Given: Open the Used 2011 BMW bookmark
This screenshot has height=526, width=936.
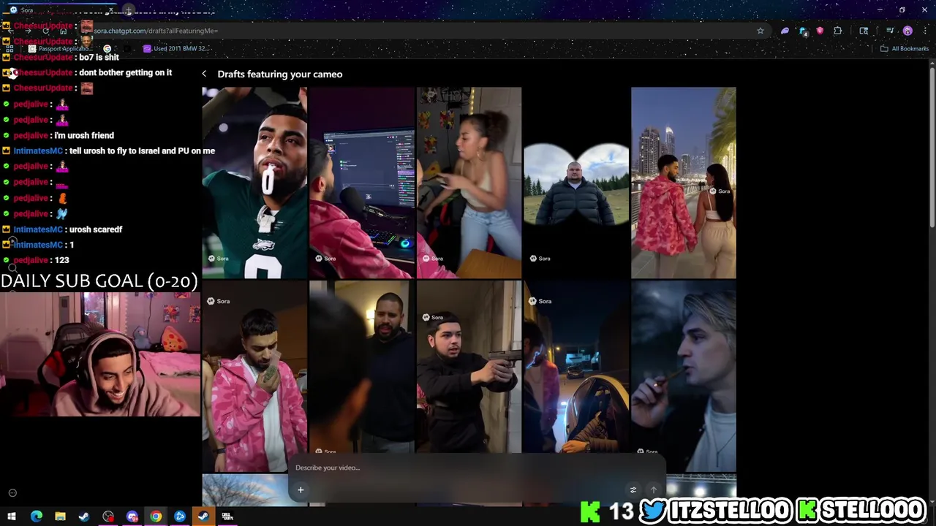Looking at the screenshot, I should pos(176,48).
